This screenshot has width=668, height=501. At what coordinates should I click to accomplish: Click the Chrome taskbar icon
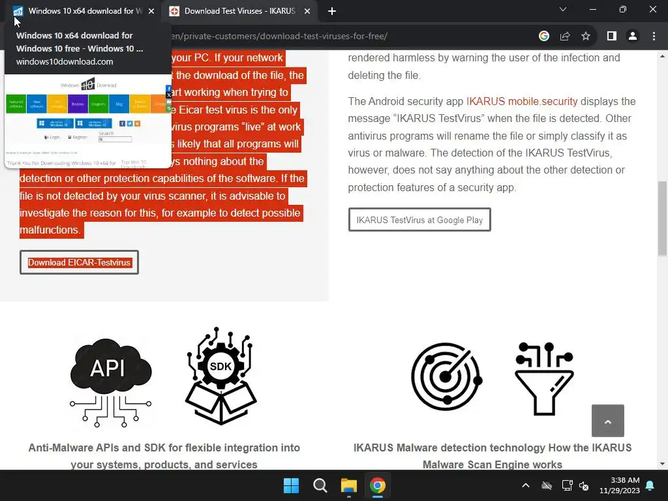click(378, 485)
